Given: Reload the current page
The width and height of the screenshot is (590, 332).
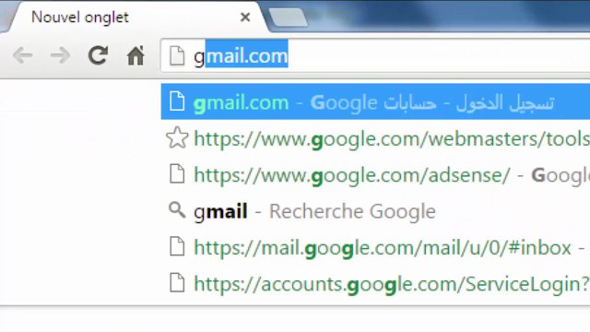Looking at the screenshot, I should [98, 55].
